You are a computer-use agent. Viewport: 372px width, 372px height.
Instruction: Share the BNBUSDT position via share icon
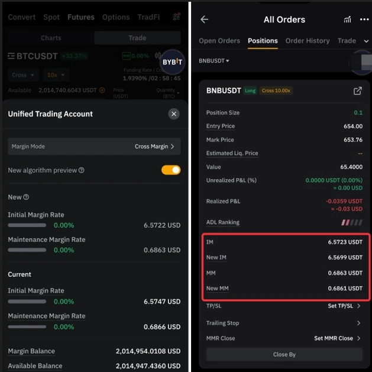pos(358,90)
